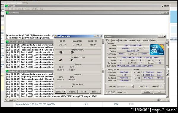This screenshot has width=178, height=113.
Task: Click the CPU-Z title bar icon
Action: (x=106, y=36)
